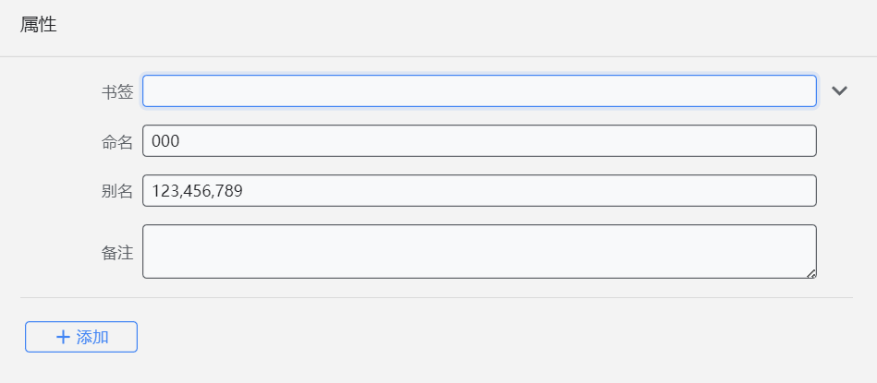Place cursor on the 000 value text
877x383 pixels.
point(165,141)
